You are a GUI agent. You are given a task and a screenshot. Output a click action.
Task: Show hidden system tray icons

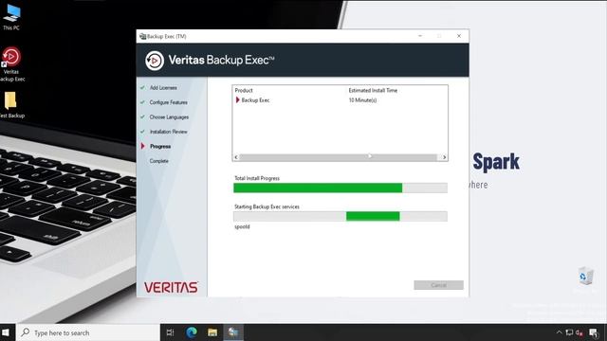click(559, 332)
